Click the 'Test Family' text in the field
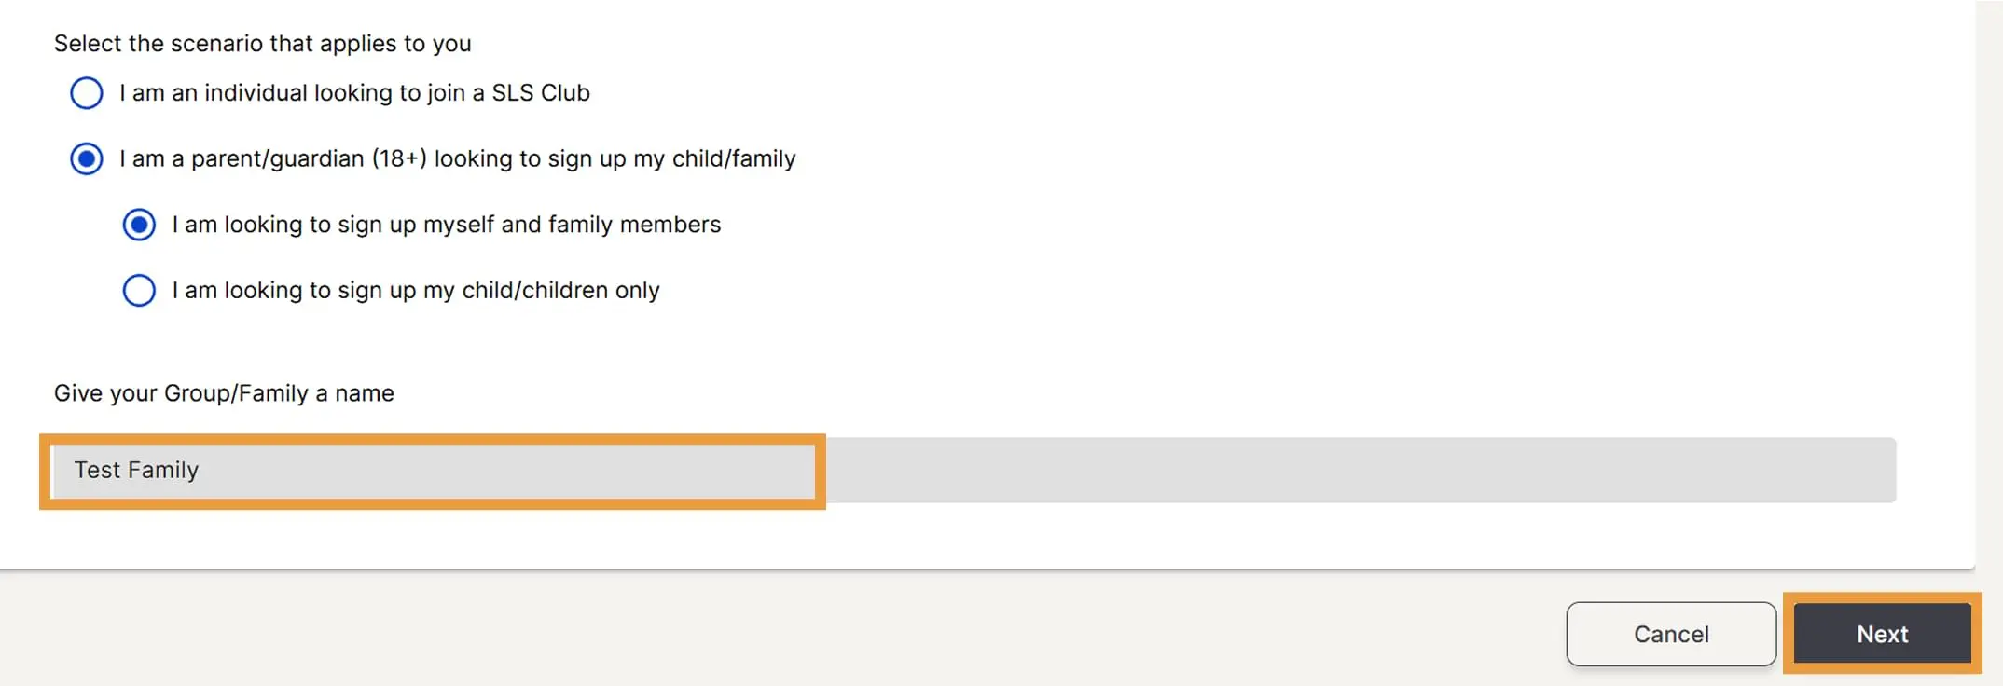The height and width of the screenshot is (686, 2003). 136,471
